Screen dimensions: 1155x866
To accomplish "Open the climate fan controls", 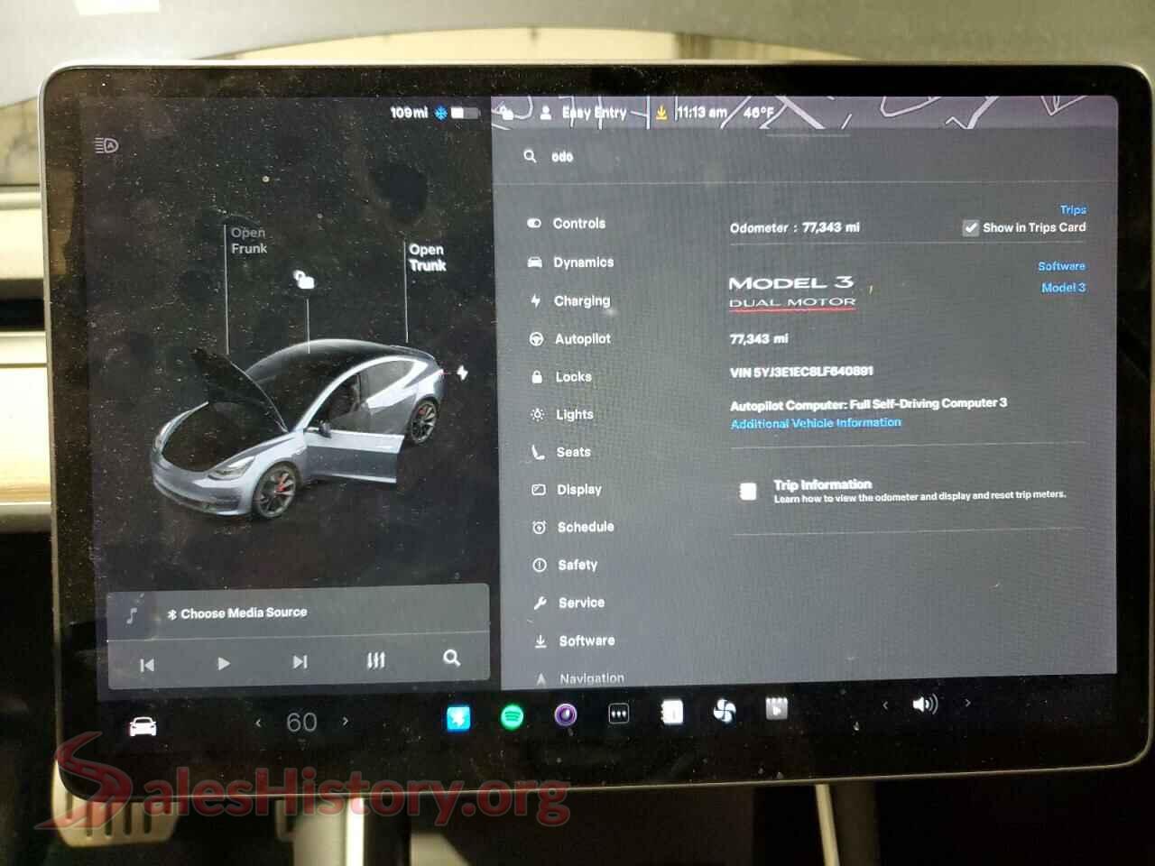I will click(x=724, y=712).
